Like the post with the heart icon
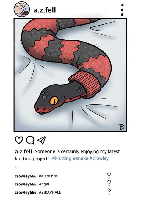Screen dimensions: 141x203 (19, 140)
